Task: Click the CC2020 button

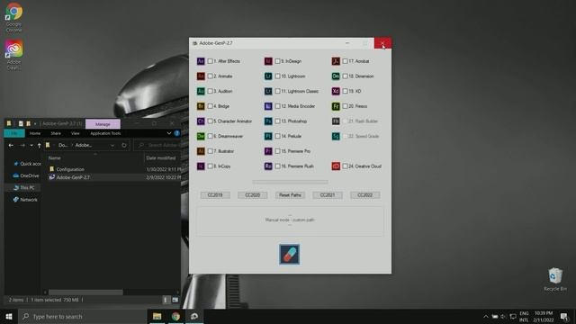Action: (253, 195)
